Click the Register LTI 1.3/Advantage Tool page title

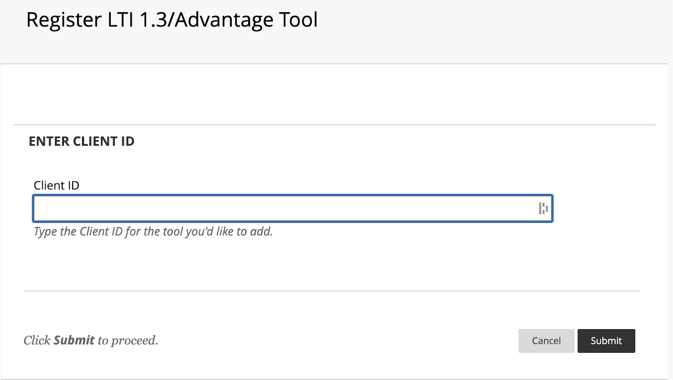point(172,19)
